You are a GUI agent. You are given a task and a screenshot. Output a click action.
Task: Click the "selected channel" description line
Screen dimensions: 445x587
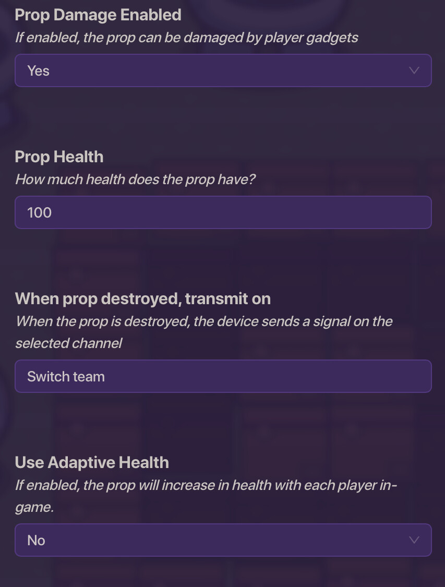pyautogui.click(x=68, y=343)
